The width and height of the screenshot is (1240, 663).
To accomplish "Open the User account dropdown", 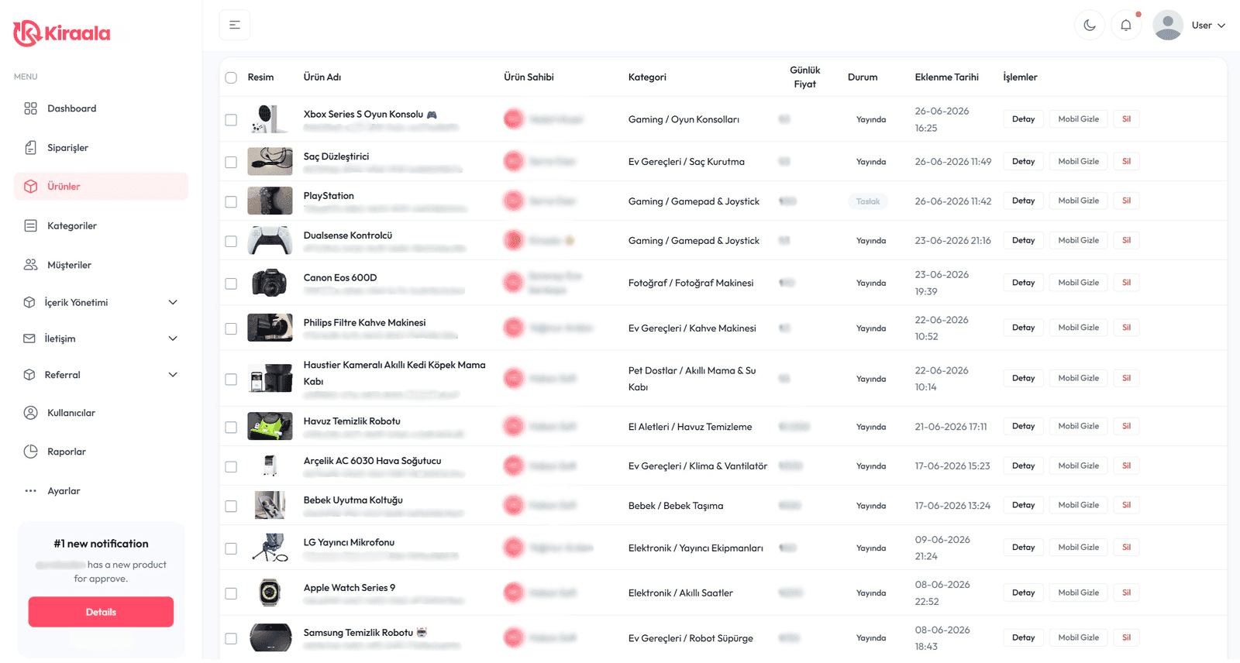I will [1190, 26].
